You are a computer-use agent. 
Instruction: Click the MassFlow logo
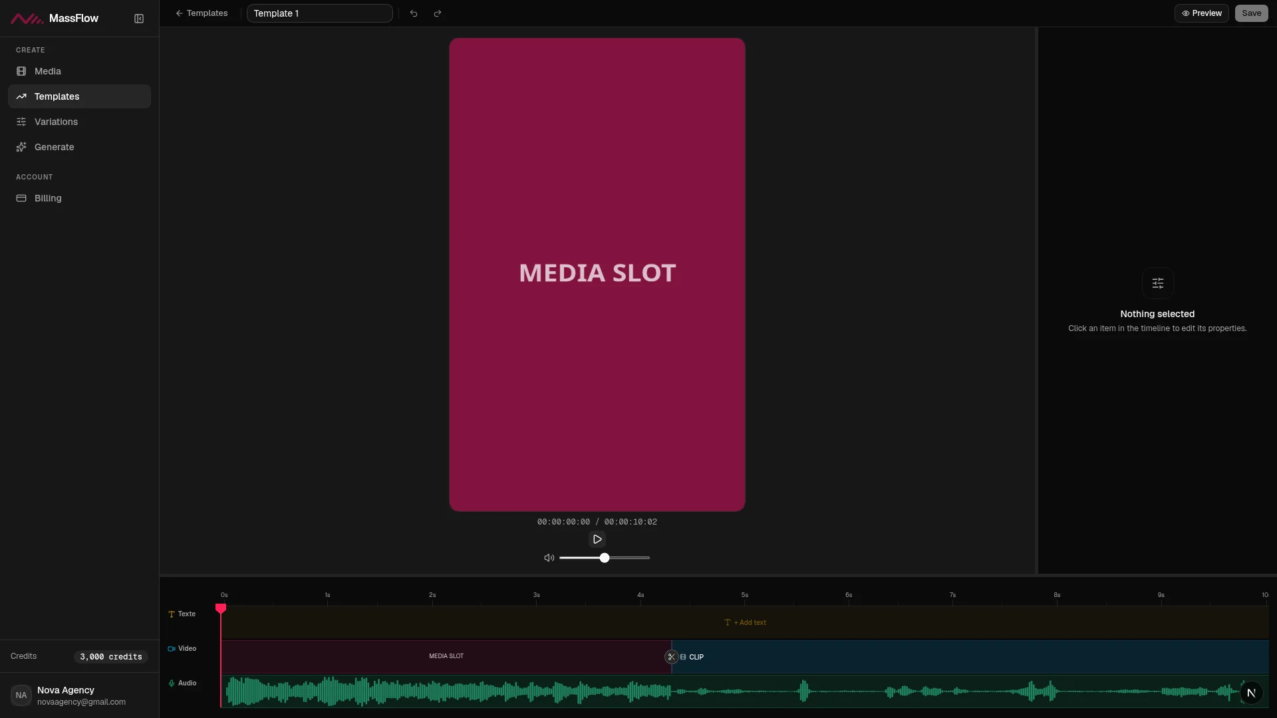(x=55, y=19)
